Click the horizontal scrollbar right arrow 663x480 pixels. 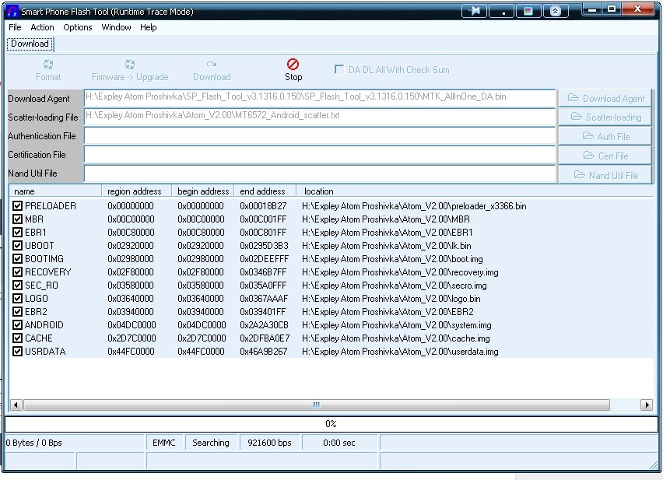[646, 405]
